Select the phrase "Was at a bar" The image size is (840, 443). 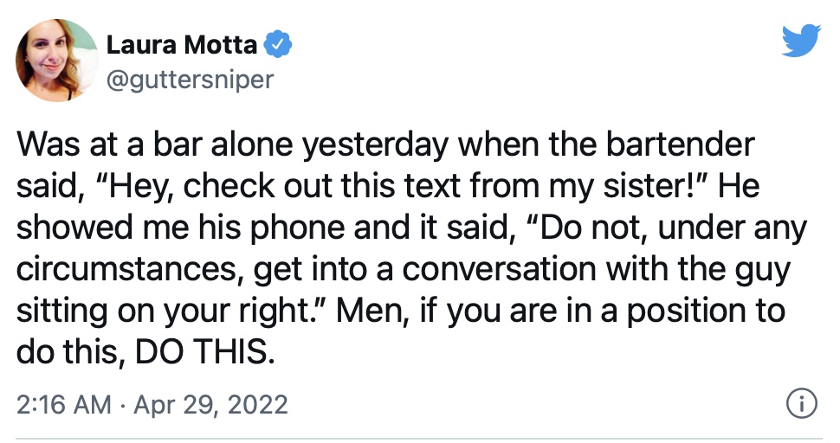100,145
